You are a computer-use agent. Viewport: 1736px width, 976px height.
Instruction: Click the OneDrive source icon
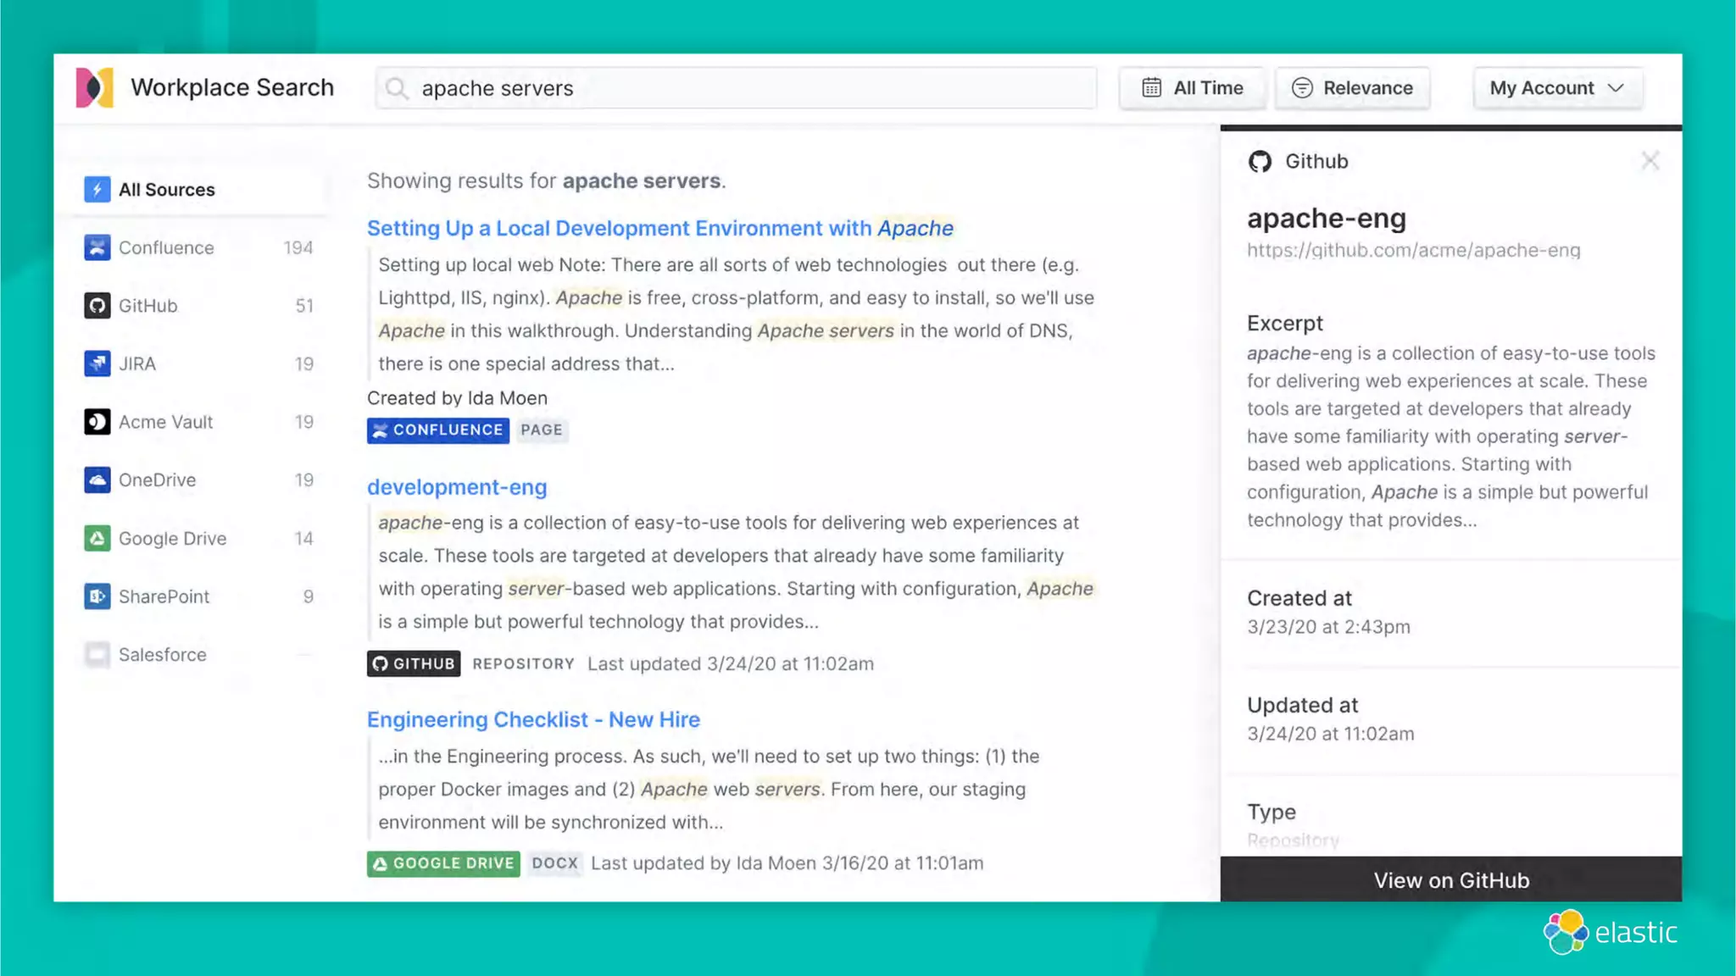(x=97, y=480)
